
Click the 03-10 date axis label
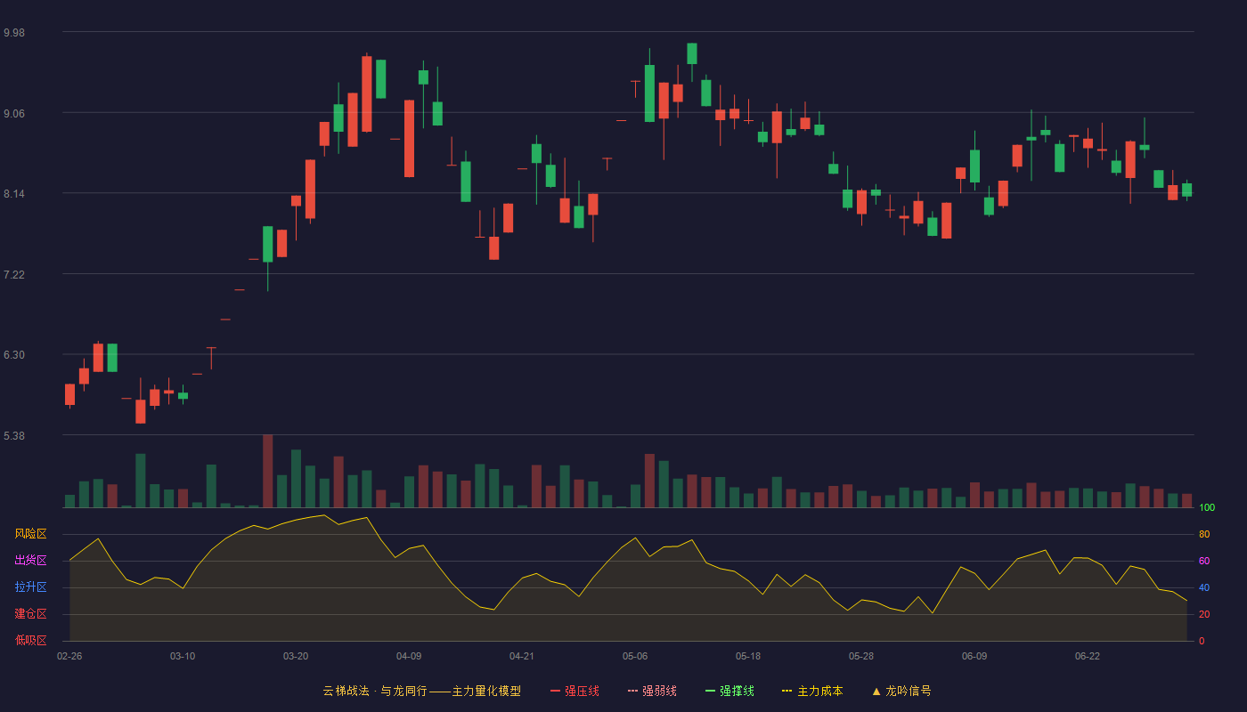(183, 656)
